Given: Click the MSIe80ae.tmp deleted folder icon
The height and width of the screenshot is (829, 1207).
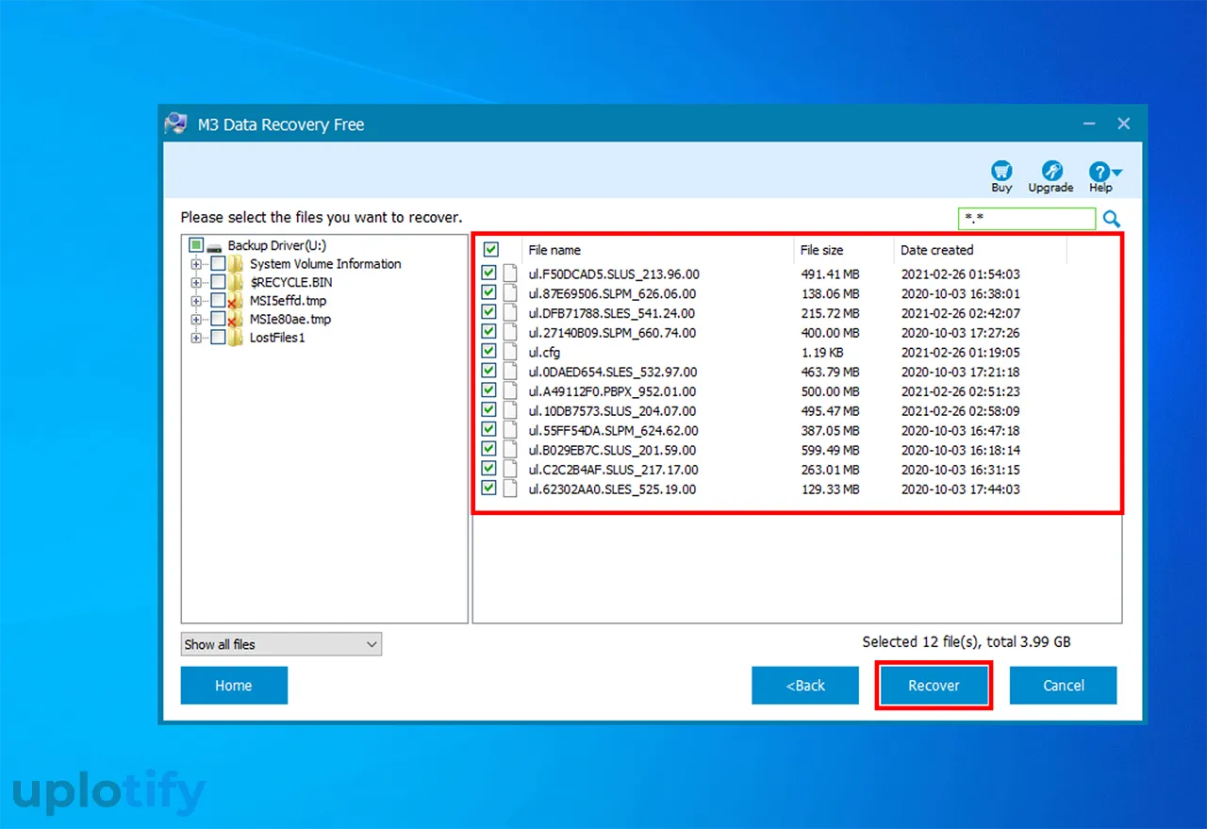Looking at the screenshot, I should point(236,319).
